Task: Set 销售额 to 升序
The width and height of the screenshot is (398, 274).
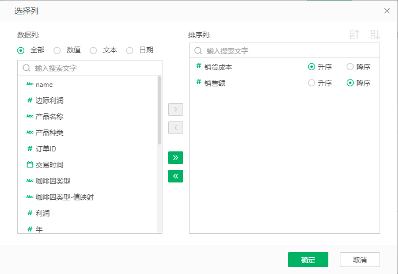Action: [x=312, y=83]
